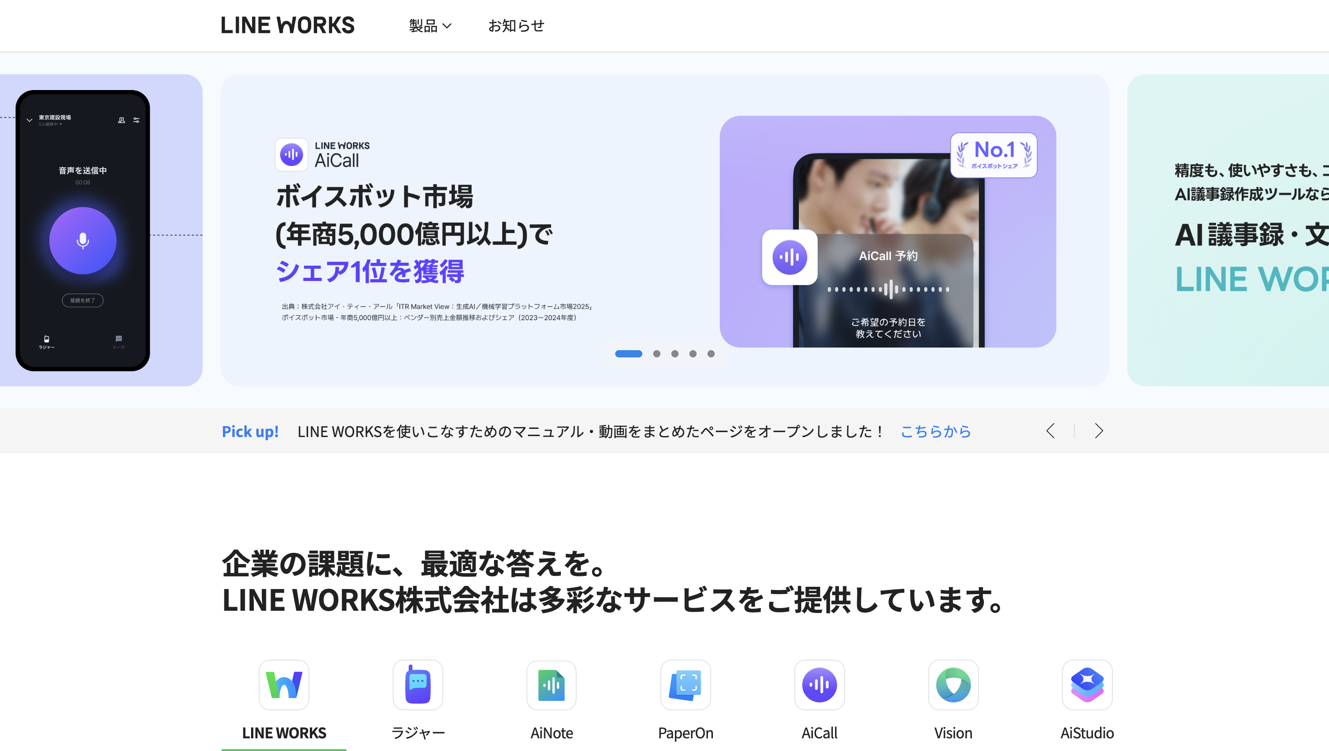Tap the microphone button in the phone mockup
Image resolution: width=1329 pixels, height=751 pixels.
tap(82, 240)
